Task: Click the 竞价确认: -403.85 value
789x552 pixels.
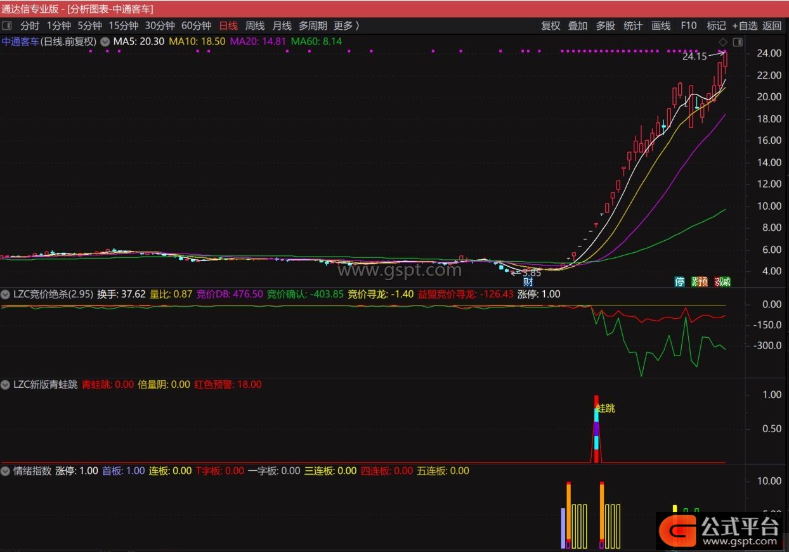Action: point(305,295)
